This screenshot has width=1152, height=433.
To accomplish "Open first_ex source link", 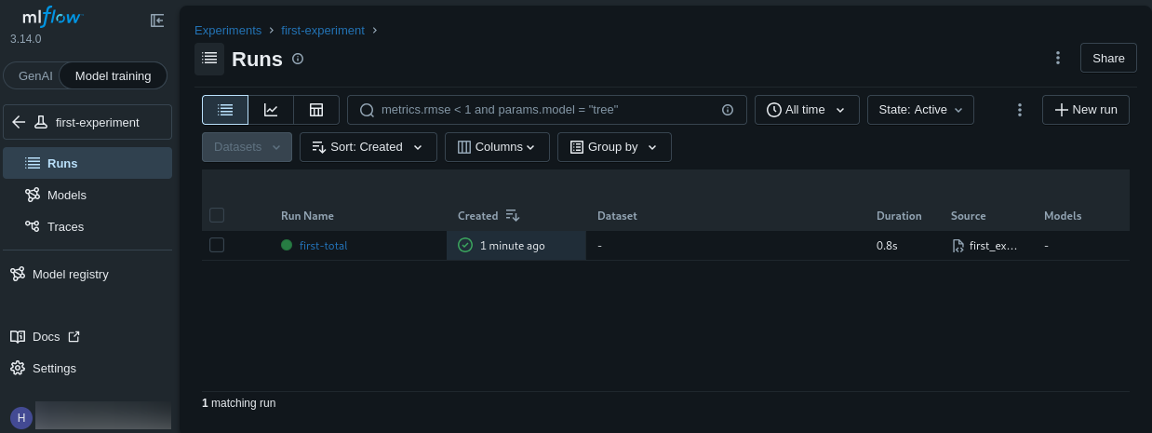I will click(x=993, y=246).
